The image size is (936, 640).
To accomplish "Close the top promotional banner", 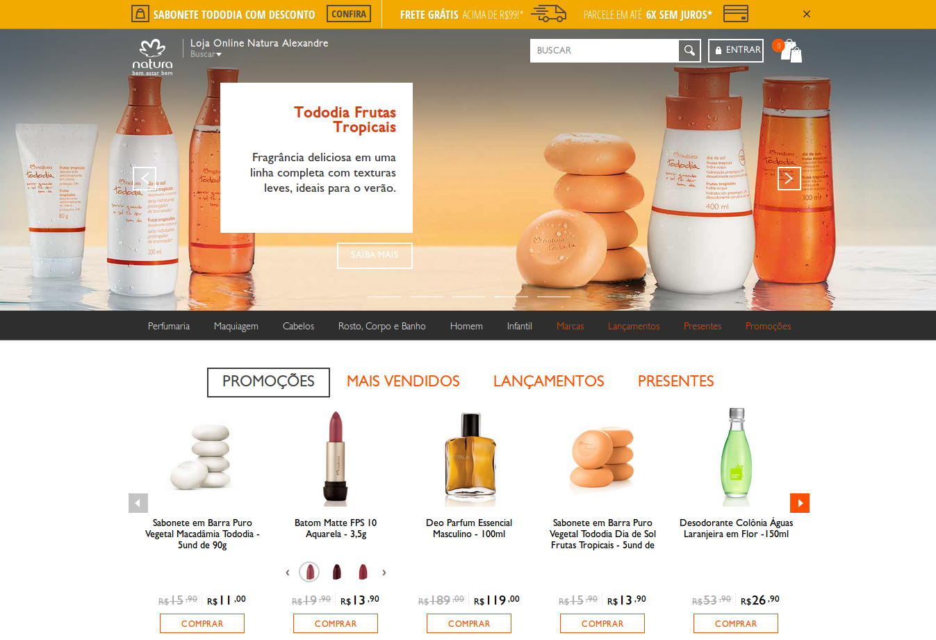I will tap(807, 14).
